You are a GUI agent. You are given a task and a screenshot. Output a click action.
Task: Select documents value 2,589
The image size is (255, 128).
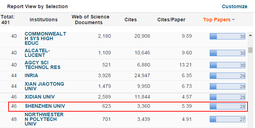[104, 97]
